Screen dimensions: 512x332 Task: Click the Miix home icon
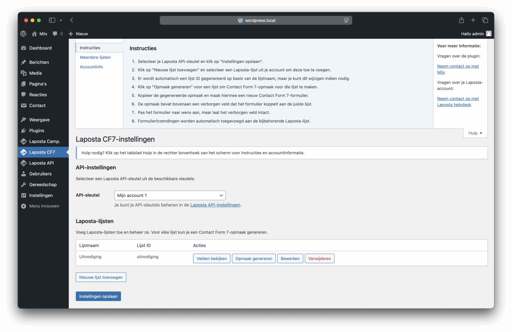34,34
